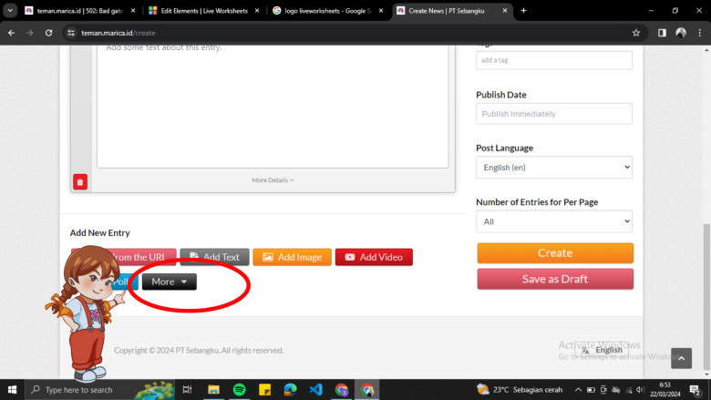
Task: Expand the More Details section
Action: click(x=273, y=180)
